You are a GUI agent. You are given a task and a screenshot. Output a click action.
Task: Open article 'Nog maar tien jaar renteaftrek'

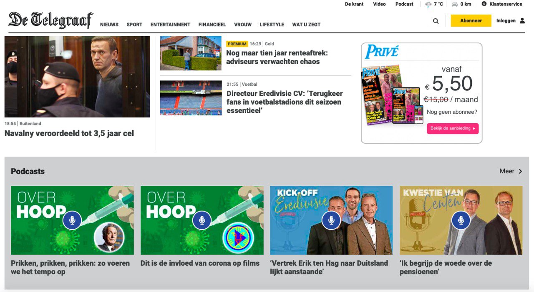pyautogui.click(x=277, y=57)
